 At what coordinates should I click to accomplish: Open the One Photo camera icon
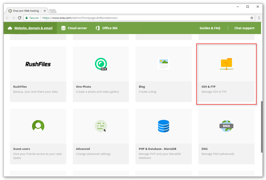tap(101, 64)
